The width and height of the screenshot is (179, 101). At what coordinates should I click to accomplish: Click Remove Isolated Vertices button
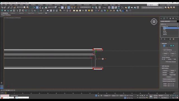(169, 79)
